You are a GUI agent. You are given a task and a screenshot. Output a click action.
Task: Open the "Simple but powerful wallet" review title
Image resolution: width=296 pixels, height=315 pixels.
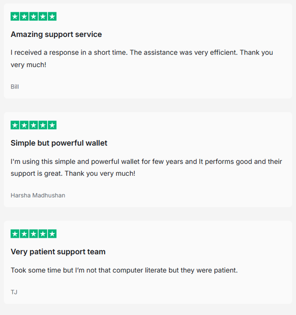click(x=59, y=143)
